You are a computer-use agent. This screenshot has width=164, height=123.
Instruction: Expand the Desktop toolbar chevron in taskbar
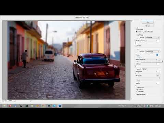[x=125, y=105]
